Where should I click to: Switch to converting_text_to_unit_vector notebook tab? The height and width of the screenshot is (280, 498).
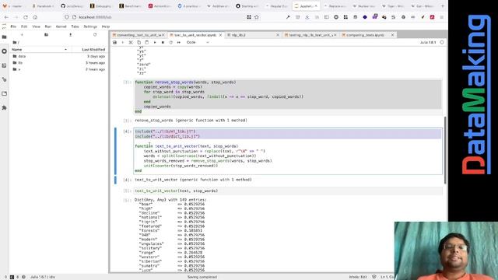(x=139, y=35)
